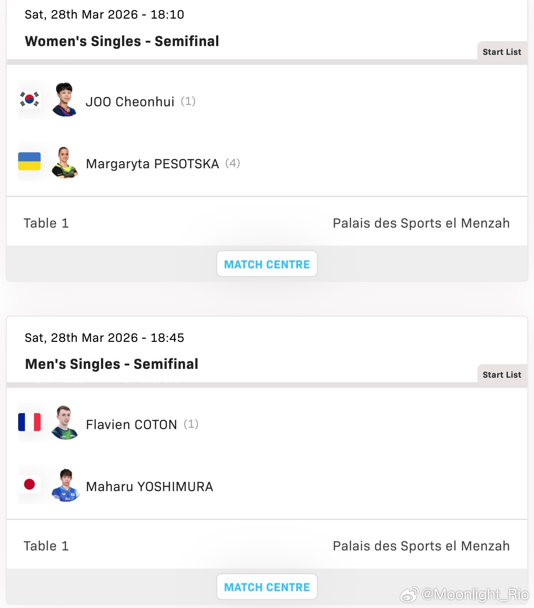Click Ukraine flag icon
This screenshot has height=608, width=534.
pyautogui.click(x=30, y=161)
